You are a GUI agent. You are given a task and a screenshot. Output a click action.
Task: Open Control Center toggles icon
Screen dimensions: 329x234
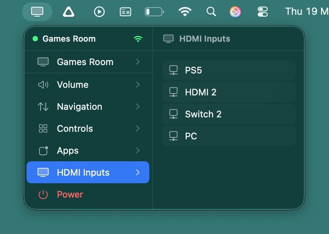263,12
